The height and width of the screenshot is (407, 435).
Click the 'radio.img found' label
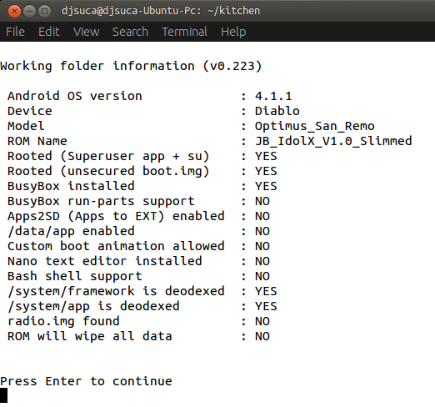click(63, 321)
